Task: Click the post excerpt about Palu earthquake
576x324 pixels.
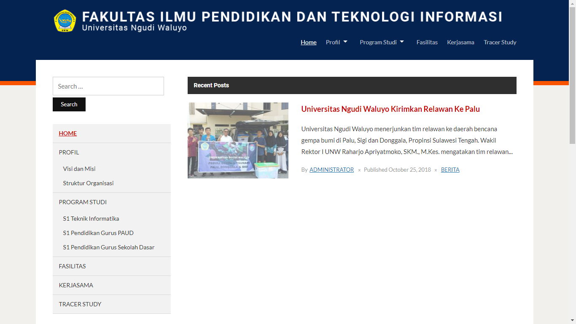Action: pos(407,140)
